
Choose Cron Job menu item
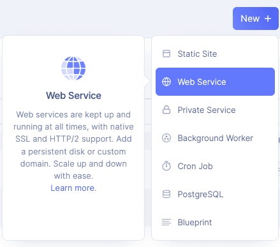[215, 166]
